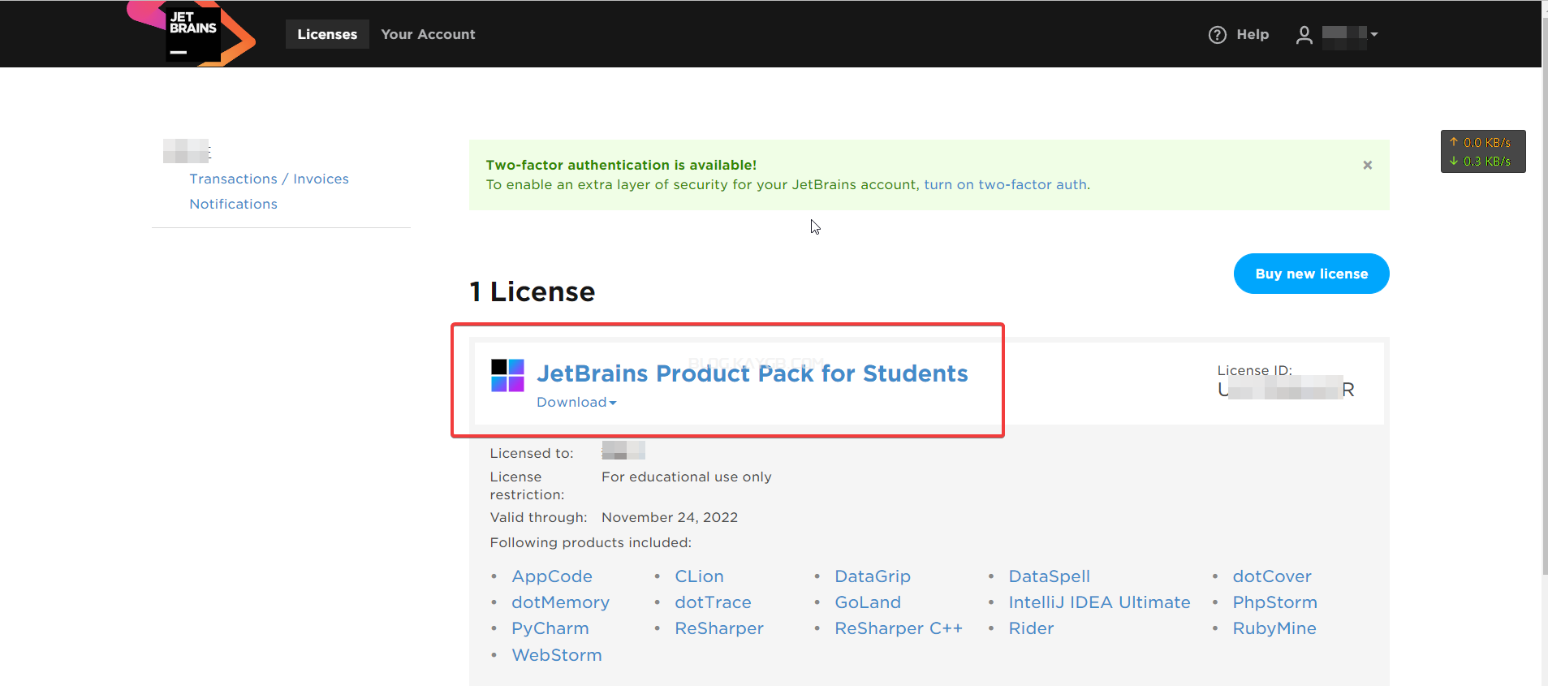1548x686 pixels.
Task: Open the PyCharm product link
Action: 550,628
